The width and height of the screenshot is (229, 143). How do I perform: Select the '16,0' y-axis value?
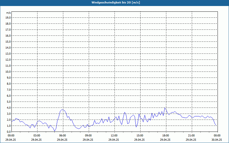tap(9, 35)
